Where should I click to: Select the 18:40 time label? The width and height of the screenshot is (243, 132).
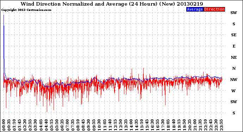click(x=173, y=125)
